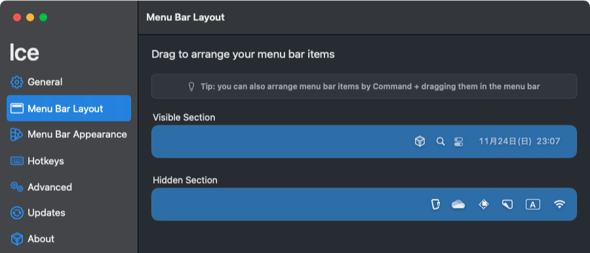Viewport: 590px width, 253px height.
Task: Select the Ice cube menu bar item
Action: (x=420, y=141)
